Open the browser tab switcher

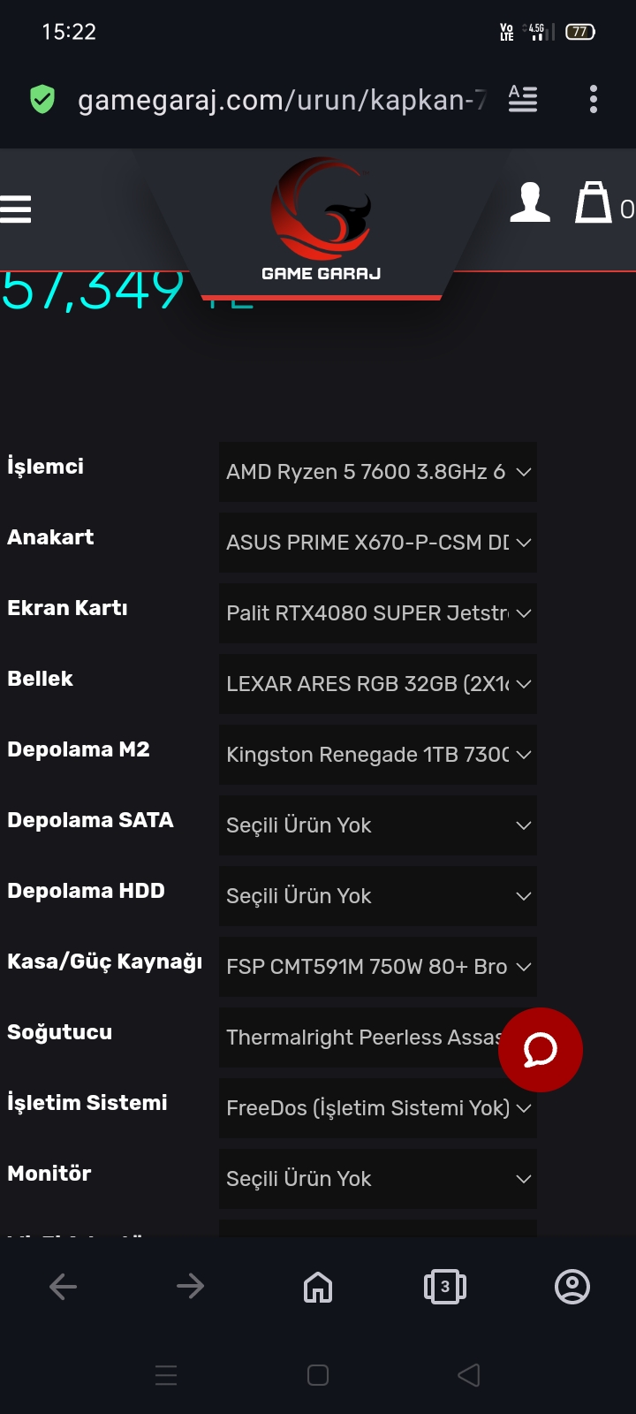coord(445,1287)
